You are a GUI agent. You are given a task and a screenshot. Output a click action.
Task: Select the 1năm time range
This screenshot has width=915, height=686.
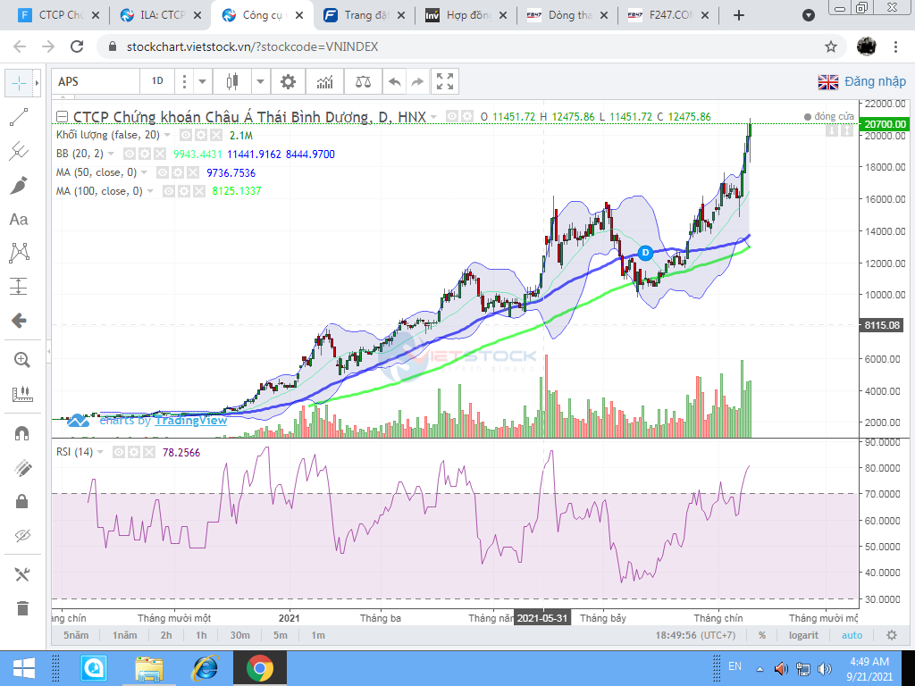tap(125, 635)
